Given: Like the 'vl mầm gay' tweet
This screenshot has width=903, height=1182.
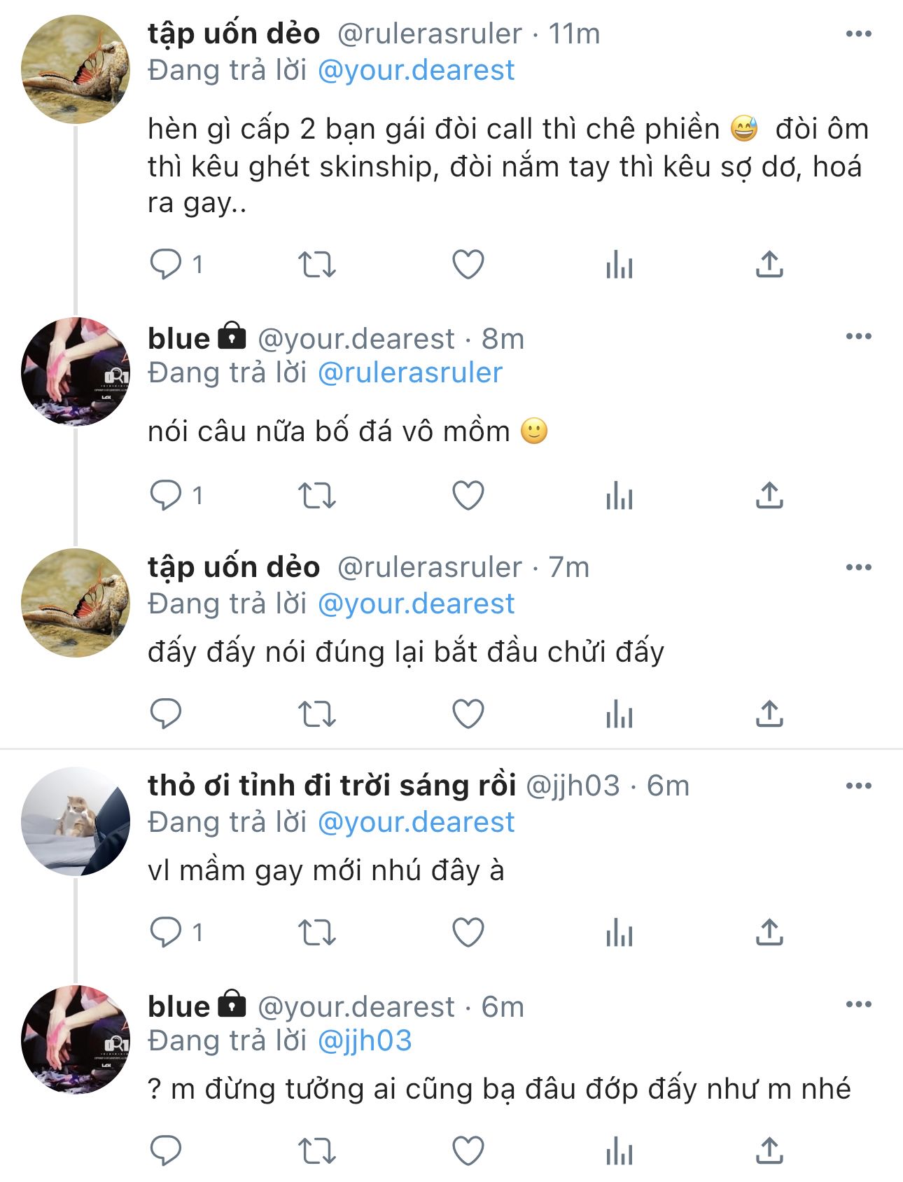Looking at the screenshot, I should pos(468,932).
